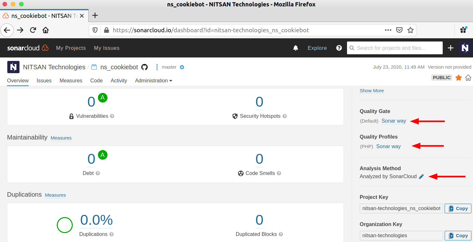The height and width of the screenshot is (242, 473).
Task: Expand the Administration dropdown menu
Action: click(x=153, y=80)
